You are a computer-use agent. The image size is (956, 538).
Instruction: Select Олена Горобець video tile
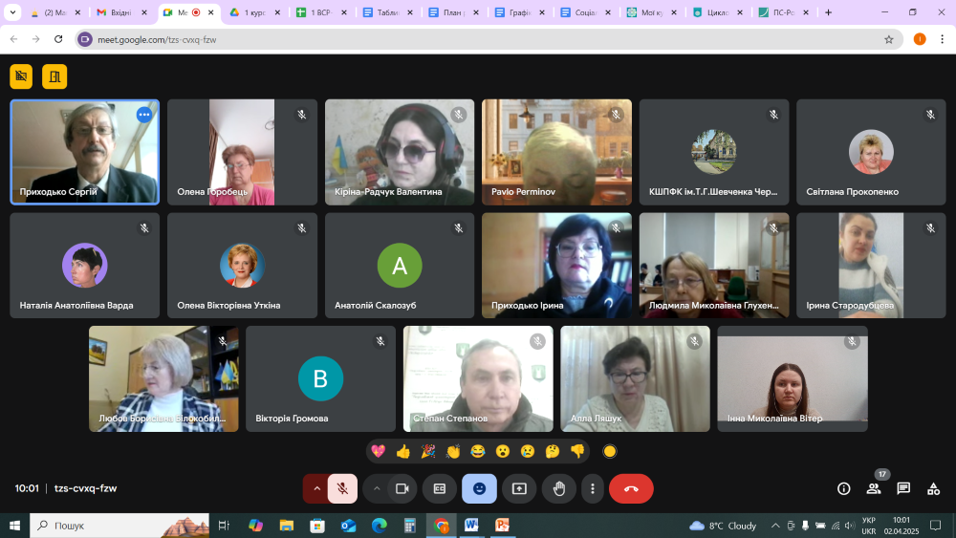242,152
